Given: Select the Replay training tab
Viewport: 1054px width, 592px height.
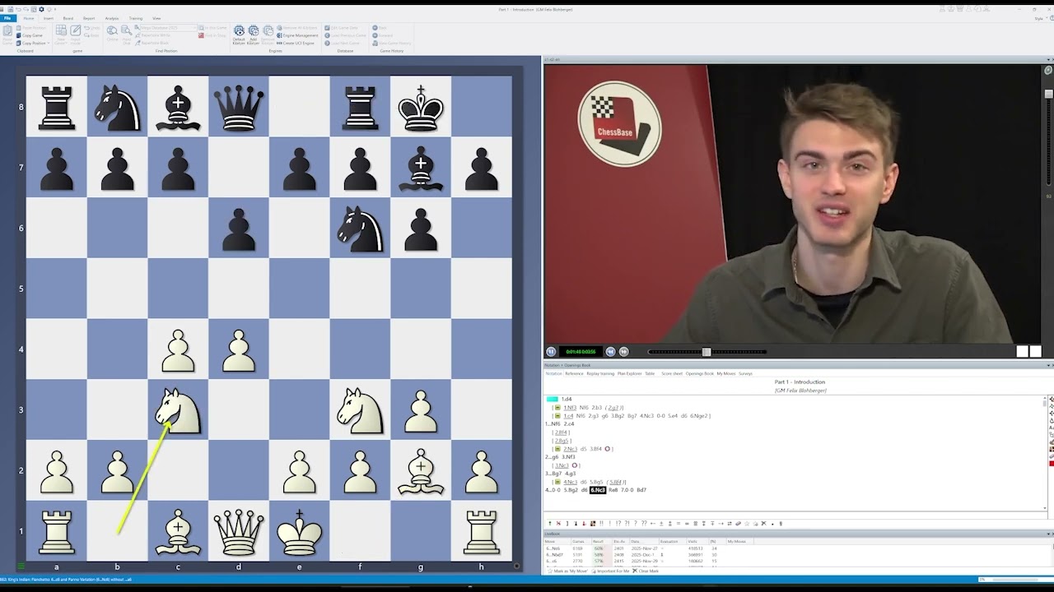Looking at the screenshot, I should pos(600,373).
